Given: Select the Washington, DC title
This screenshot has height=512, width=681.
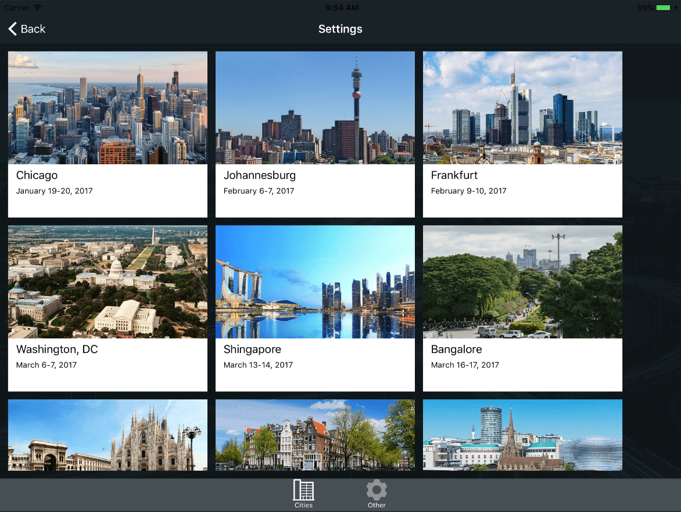Looking at the screenshot, I should tap(57, 349).
